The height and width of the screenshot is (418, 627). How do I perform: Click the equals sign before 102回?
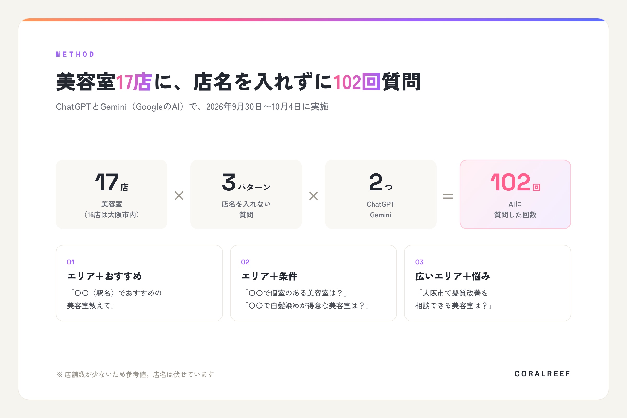[448, 196]
